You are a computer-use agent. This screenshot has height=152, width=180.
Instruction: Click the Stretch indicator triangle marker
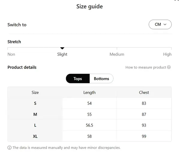pos(62,48)
